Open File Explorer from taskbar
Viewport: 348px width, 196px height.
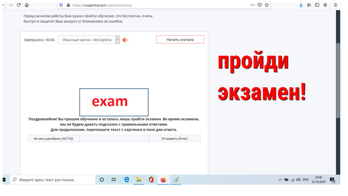click(139, 180)
